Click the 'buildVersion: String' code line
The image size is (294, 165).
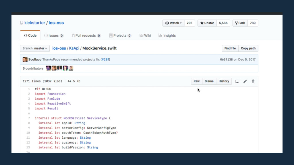pyautogui.click(x=68, y=148)
